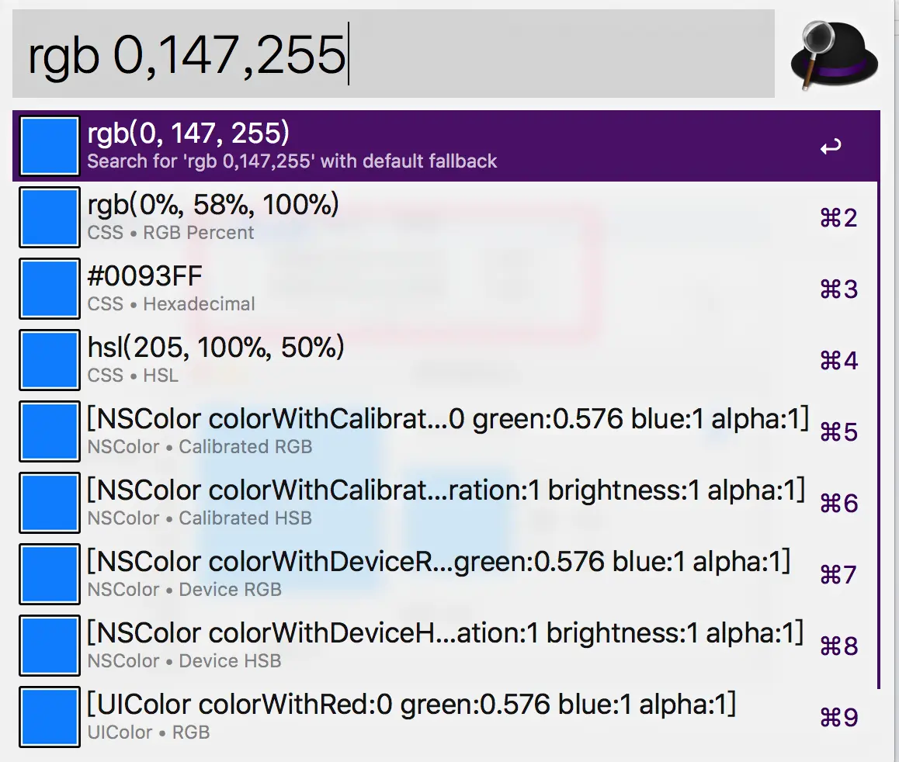Click the ⌘2 shortcut label

(x=838, y=218)
